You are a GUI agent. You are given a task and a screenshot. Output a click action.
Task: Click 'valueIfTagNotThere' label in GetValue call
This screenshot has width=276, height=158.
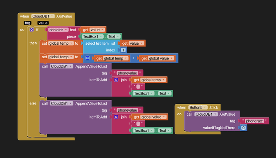219,128
